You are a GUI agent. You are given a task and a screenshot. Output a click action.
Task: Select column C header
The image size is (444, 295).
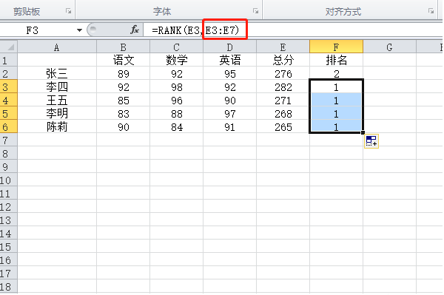[176, 47]
